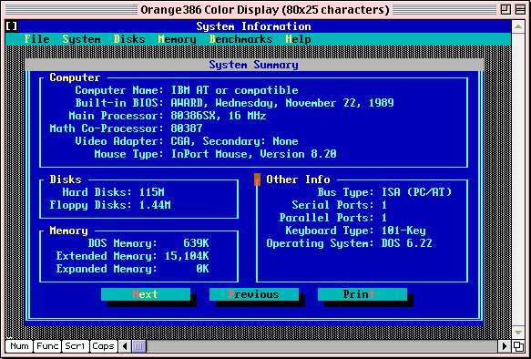Screen dimensions: 531x359
Task: Click the 'IBM AT or compatible' text
Action: (234, 90)
